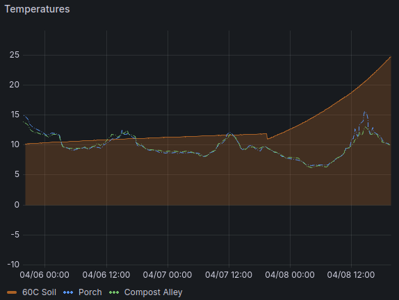
Task: Click the 04/07 12:00 x-axis label
Action: pos(229,275)
